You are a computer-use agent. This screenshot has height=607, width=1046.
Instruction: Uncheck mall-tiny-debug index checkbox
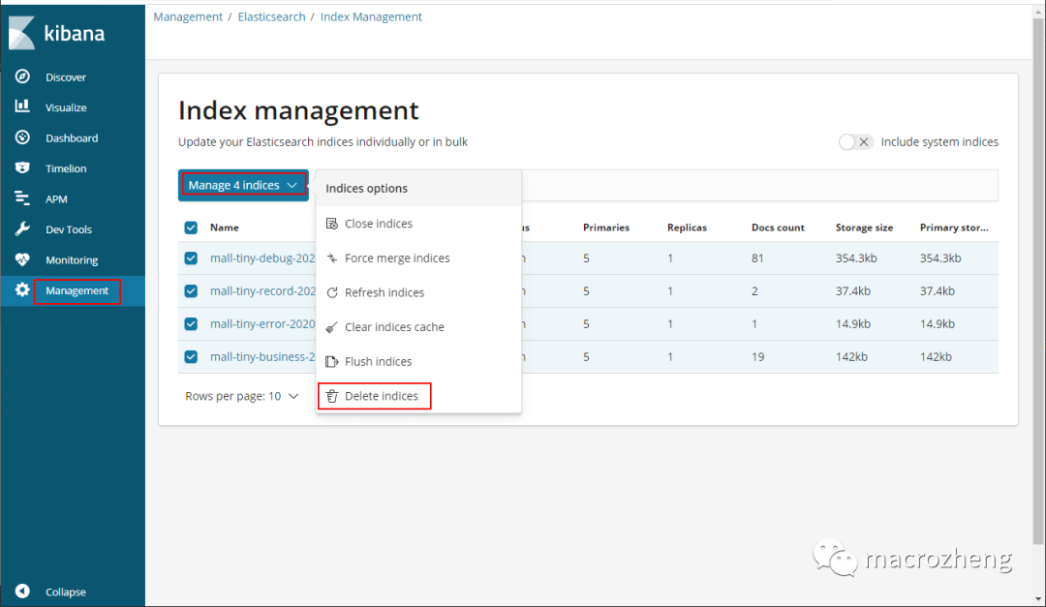tap(191, 258)
